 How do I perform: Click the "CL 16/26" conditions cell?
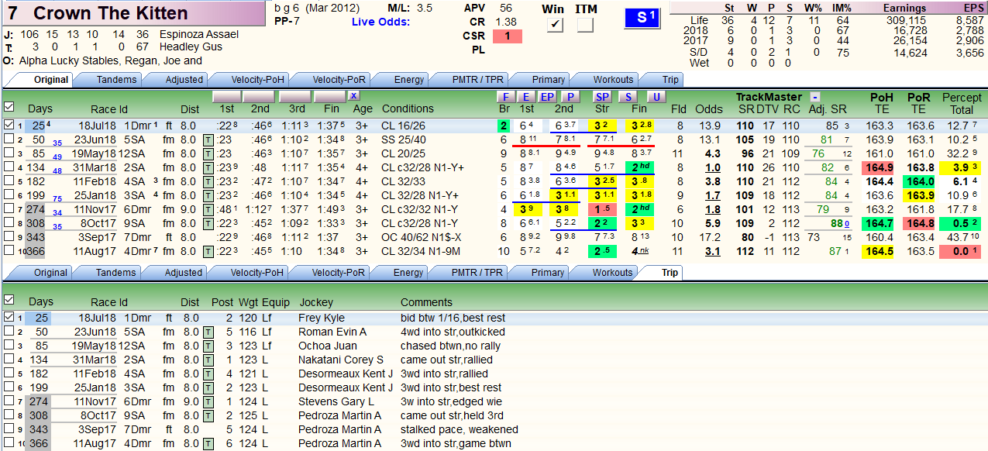[403, 126]
